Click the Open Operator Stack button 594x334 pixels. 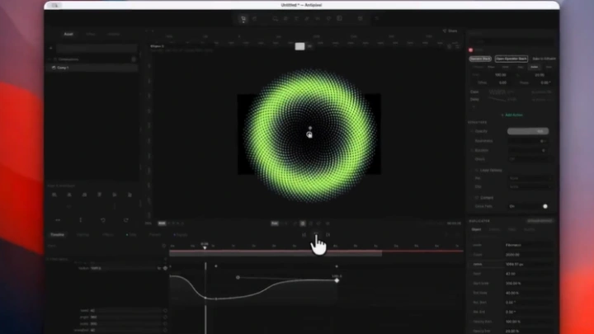[511, 59]
